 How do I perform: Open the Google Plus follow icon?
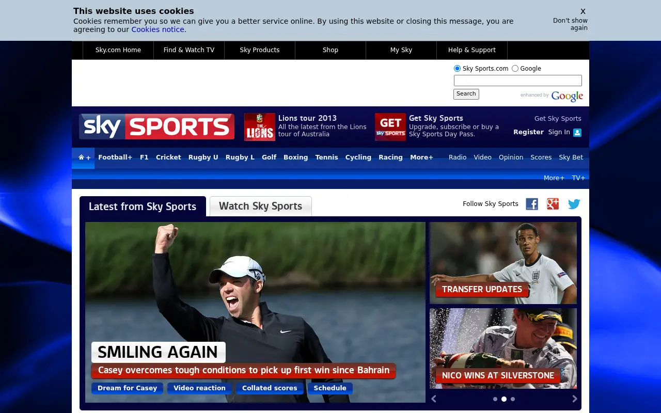pyautogui.click(x=553, y=204)
